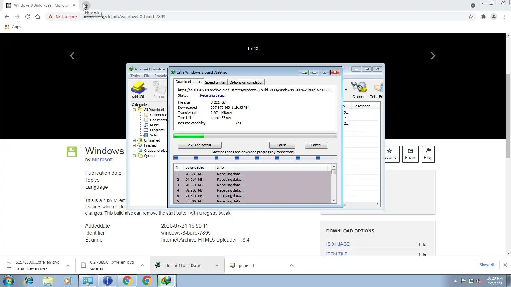Launch Internet Explorer from the taskbar
The height and width of the screenshot is (287, 511).
tap(29, 281)
